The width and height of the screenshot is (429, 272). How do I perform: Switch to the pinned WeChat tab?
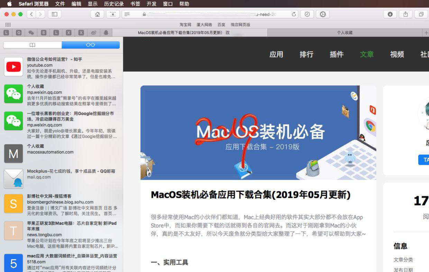(x=31, y=33)
